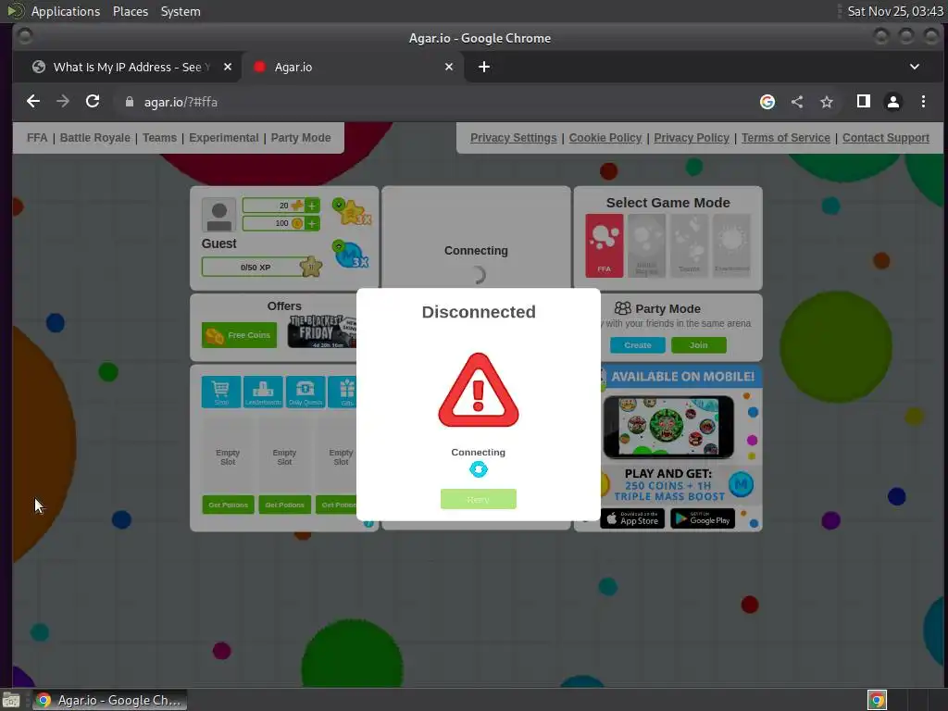
Task: Click the level star badge
Action: coord(311,267)
